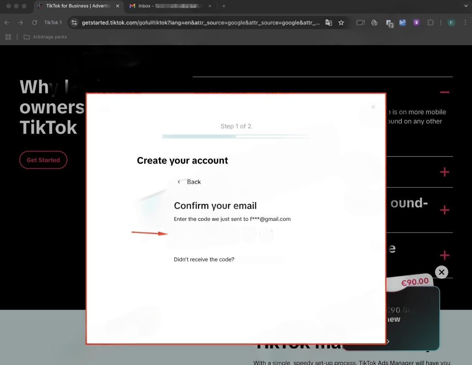
Task: Click the Get Started button
Action: point(43,160)
